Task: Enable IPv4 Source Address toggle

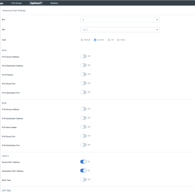Action: click(83, 56)
